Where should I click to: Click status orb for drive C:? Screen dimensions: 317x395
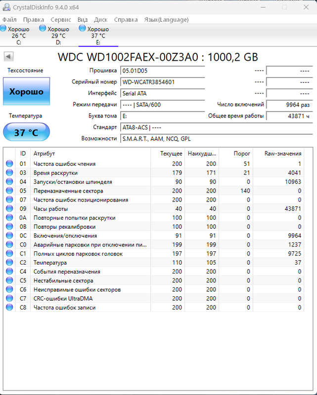3,28
